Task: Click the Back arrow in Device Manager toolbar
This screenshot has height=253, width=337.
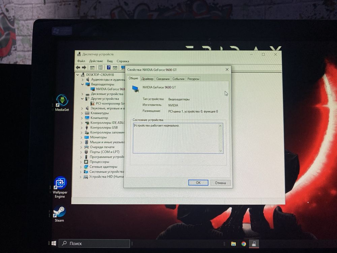Action: coord(78,67)
